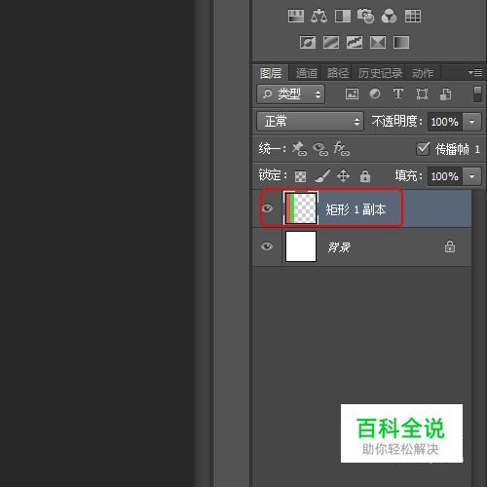Add a Black & White adjustment

point(343,16)
